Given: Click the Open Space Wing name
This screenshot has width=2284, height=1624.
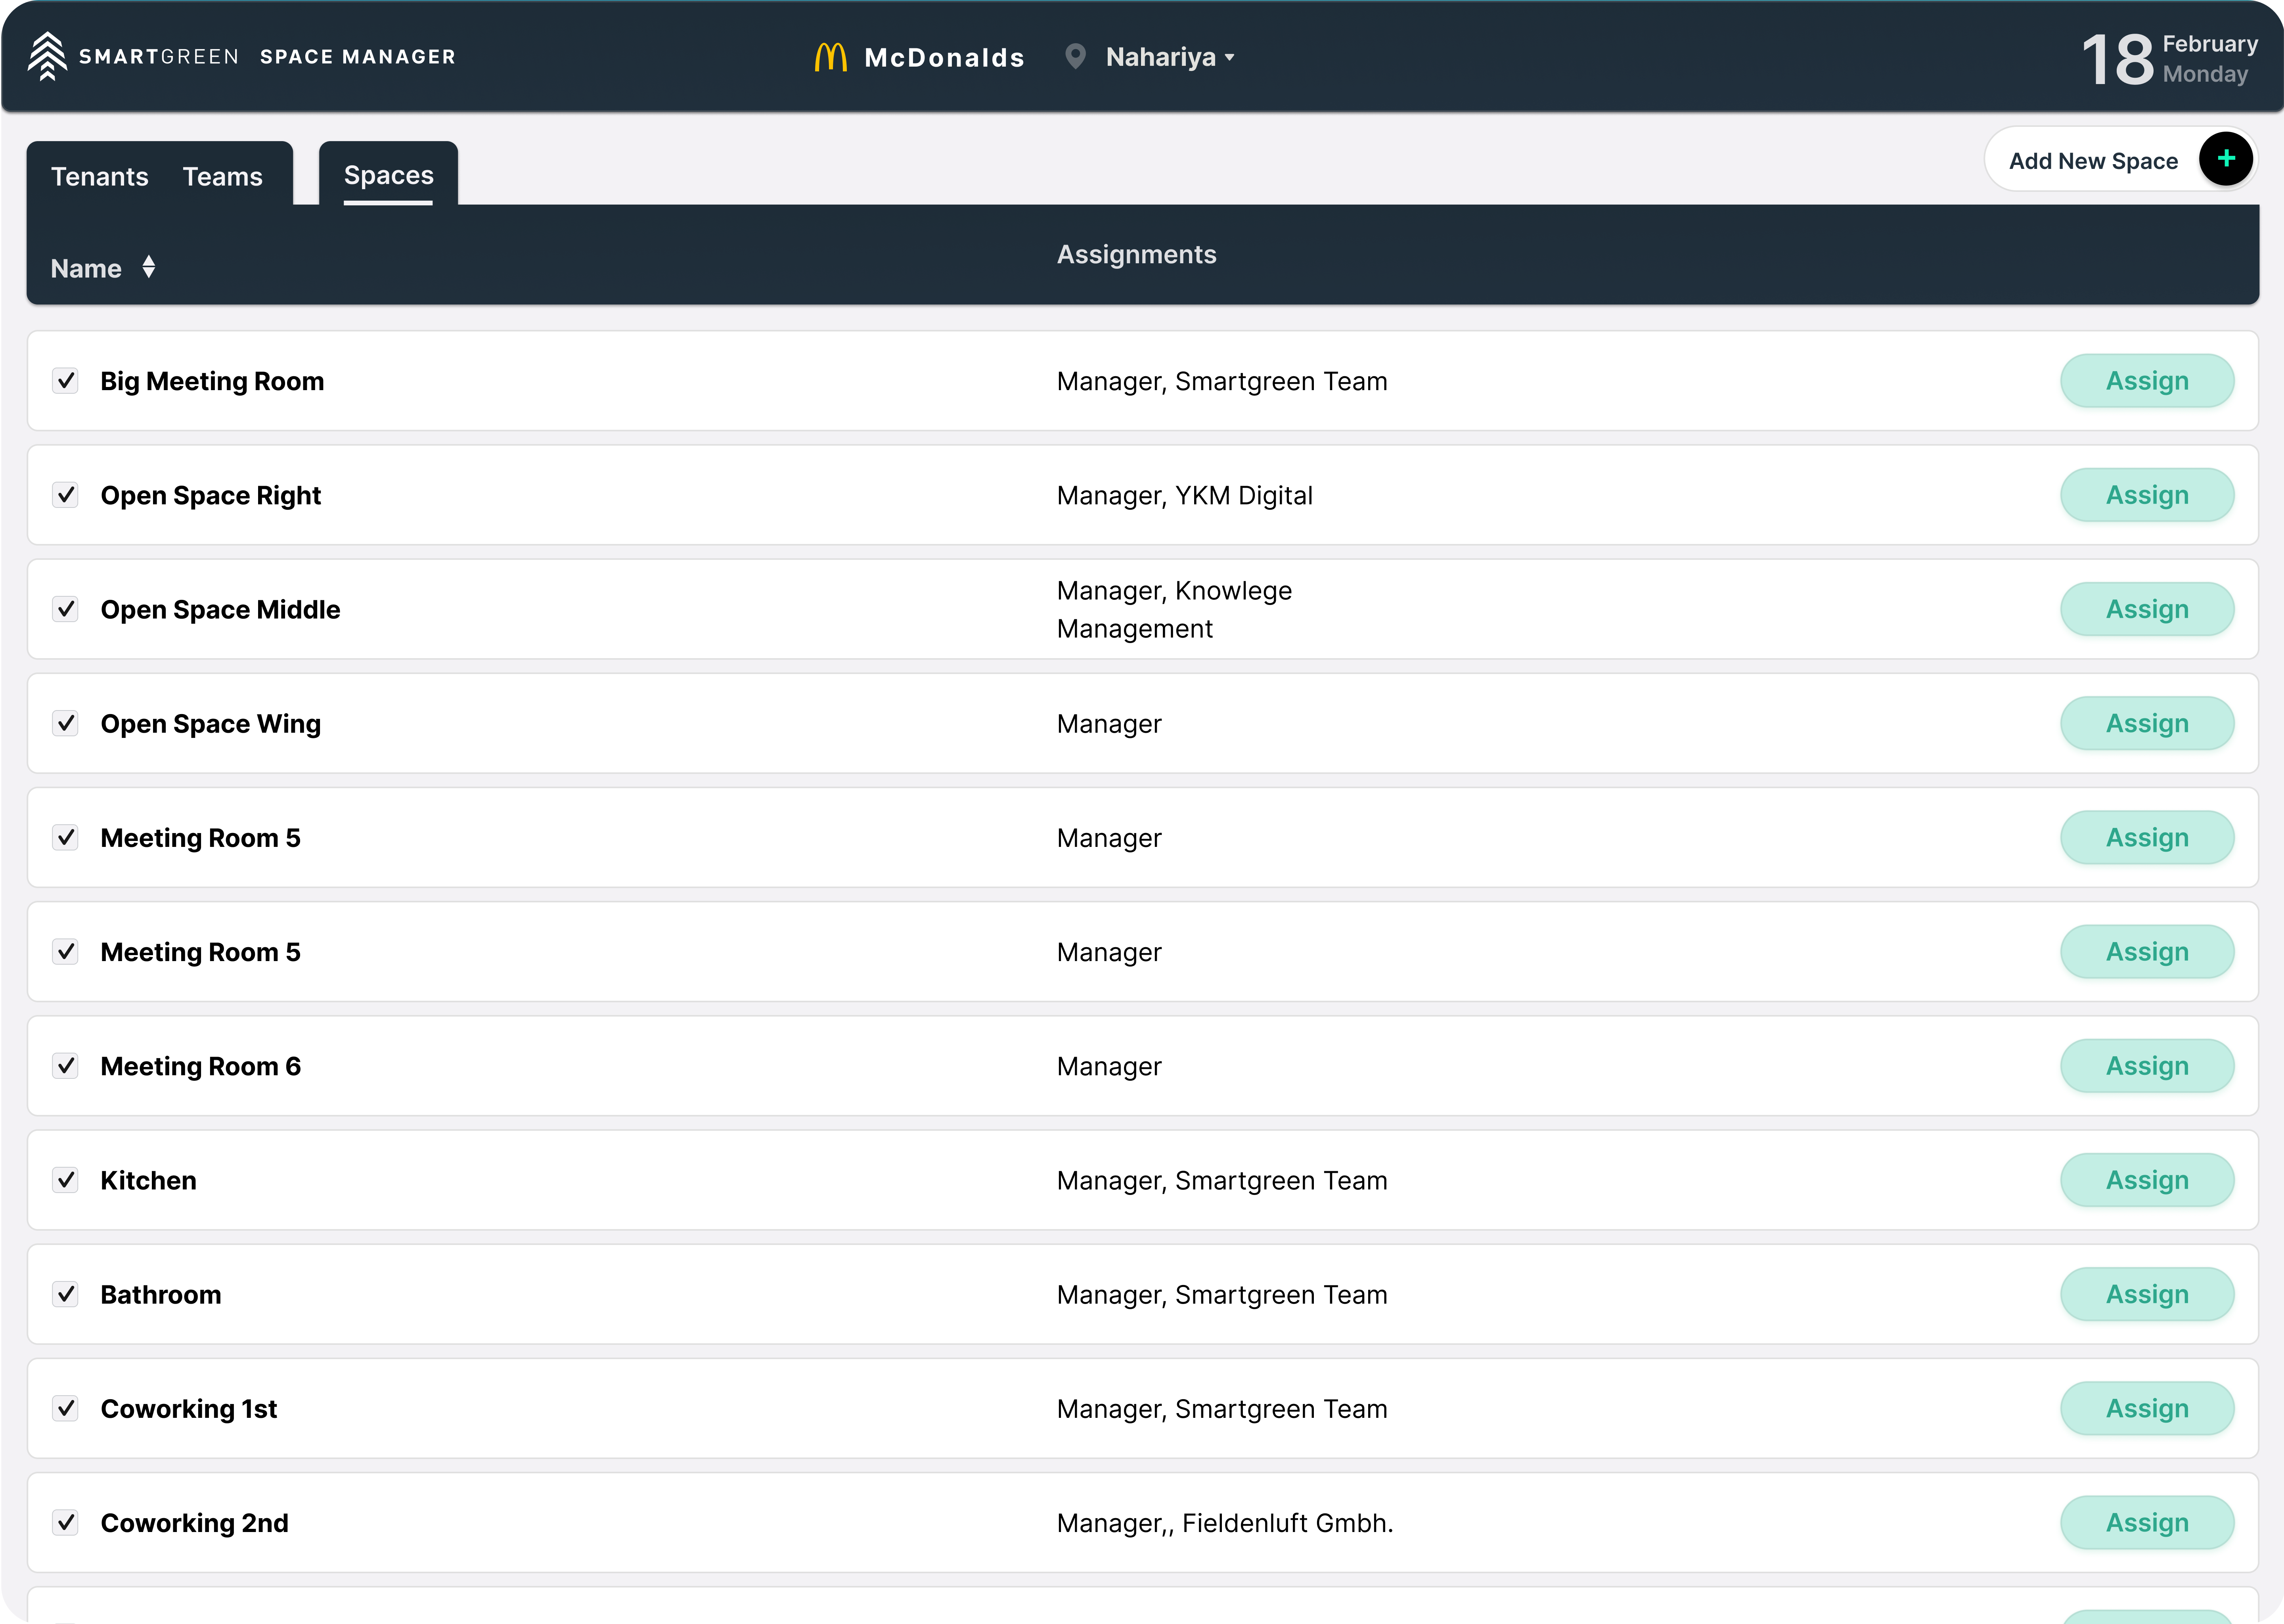Looking at the screenshot, I should point(210,723).
